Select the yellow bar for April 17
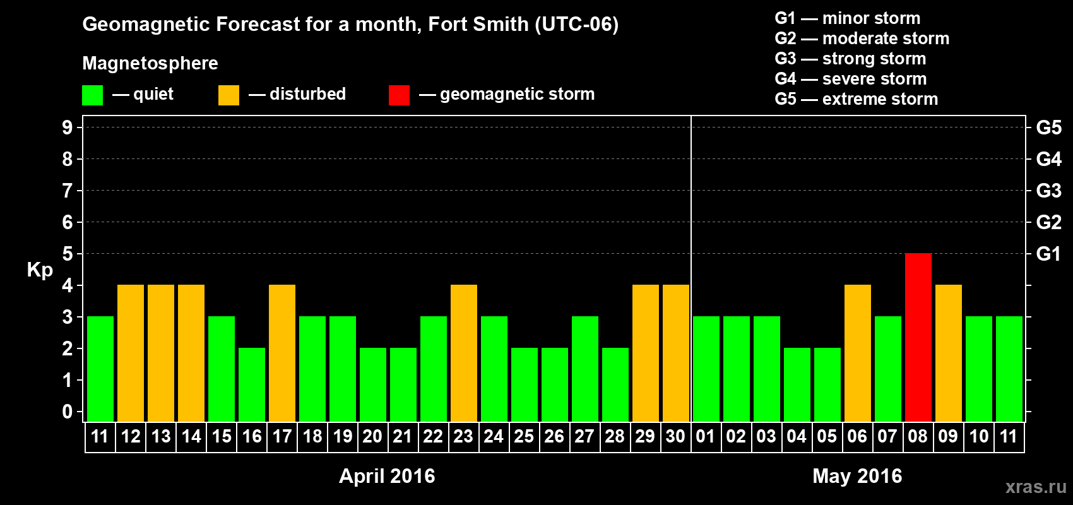Image resolution: width=1073 pixels, height=505 pixels. 282,353
